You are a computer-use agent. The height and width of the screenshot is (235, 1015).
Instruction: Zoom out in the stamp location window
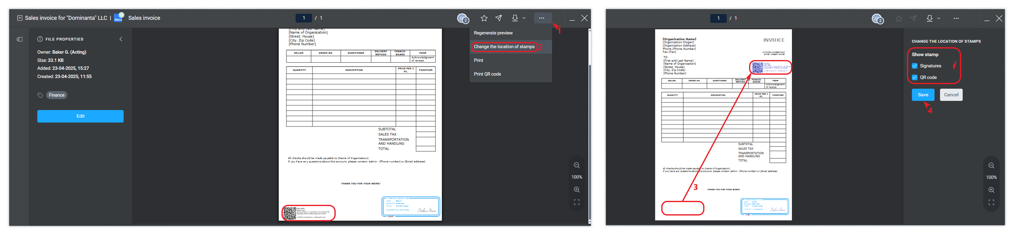tap(991, 166)
